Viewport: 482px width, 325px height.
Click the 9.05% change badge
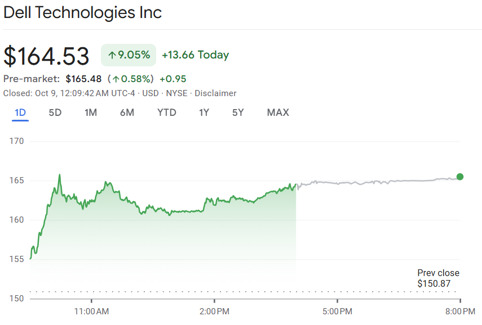click(129, 55)
